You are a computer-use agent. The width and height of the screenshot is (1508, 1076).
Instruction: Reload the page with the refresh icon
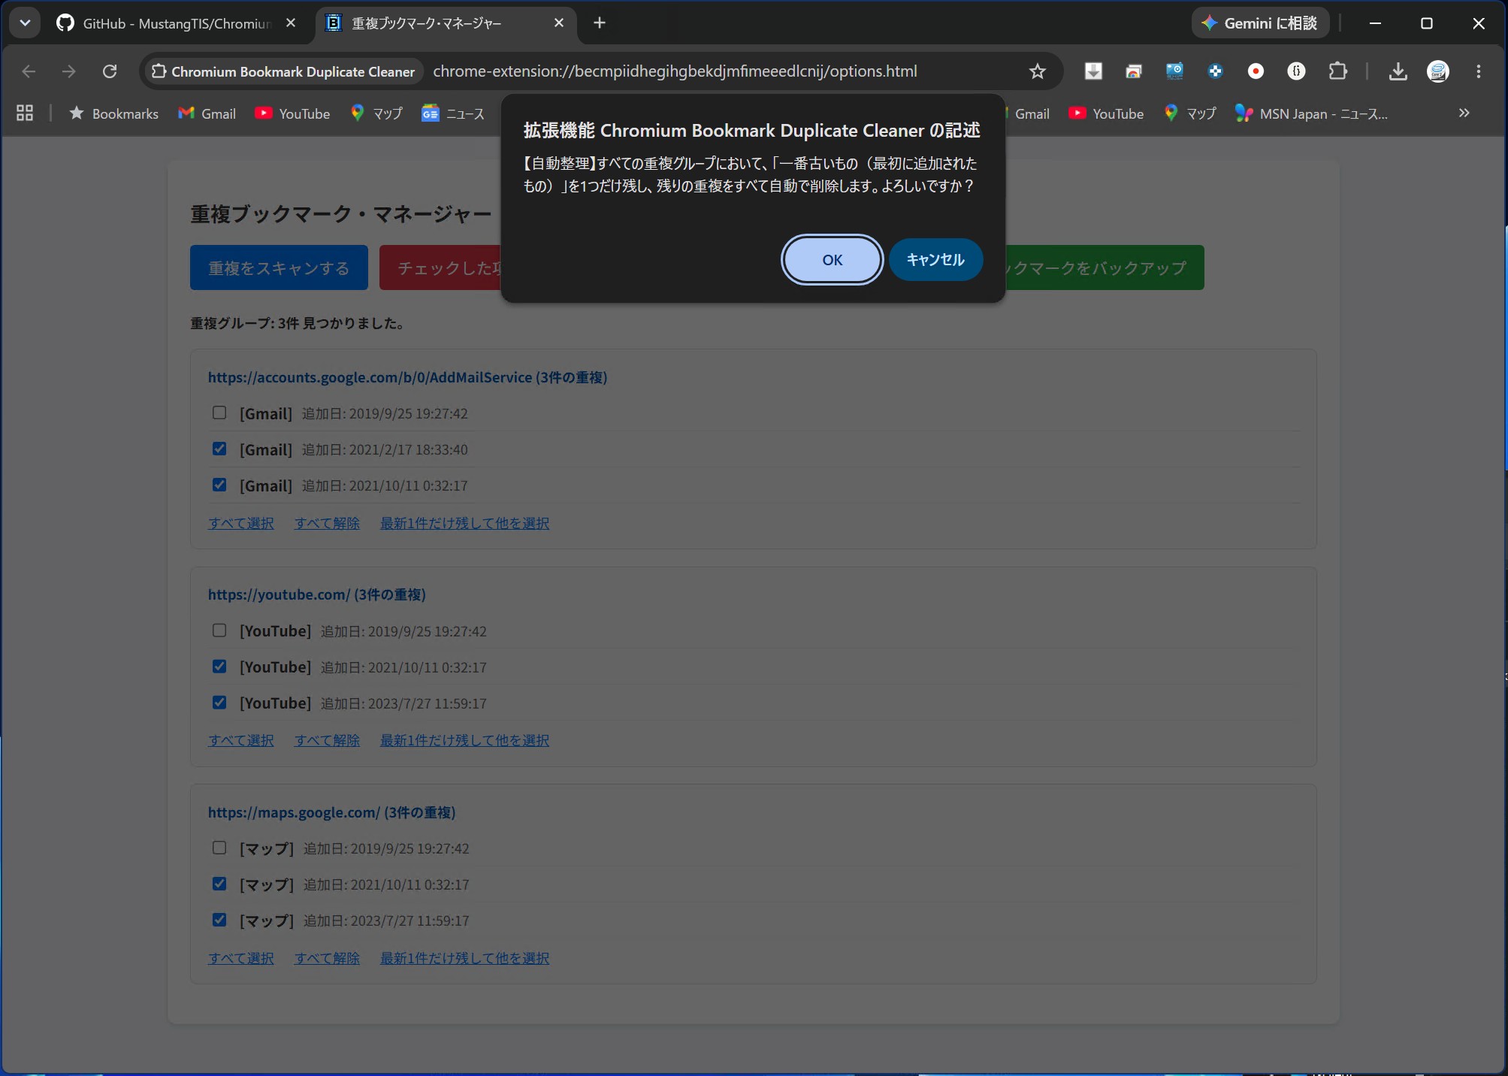tap(110, 71)
